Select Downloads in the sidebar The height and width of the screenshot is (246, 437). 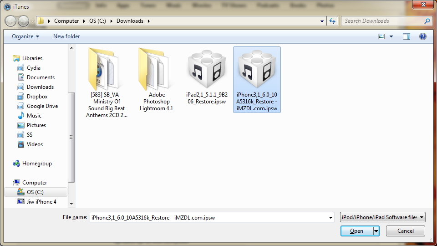40,87
